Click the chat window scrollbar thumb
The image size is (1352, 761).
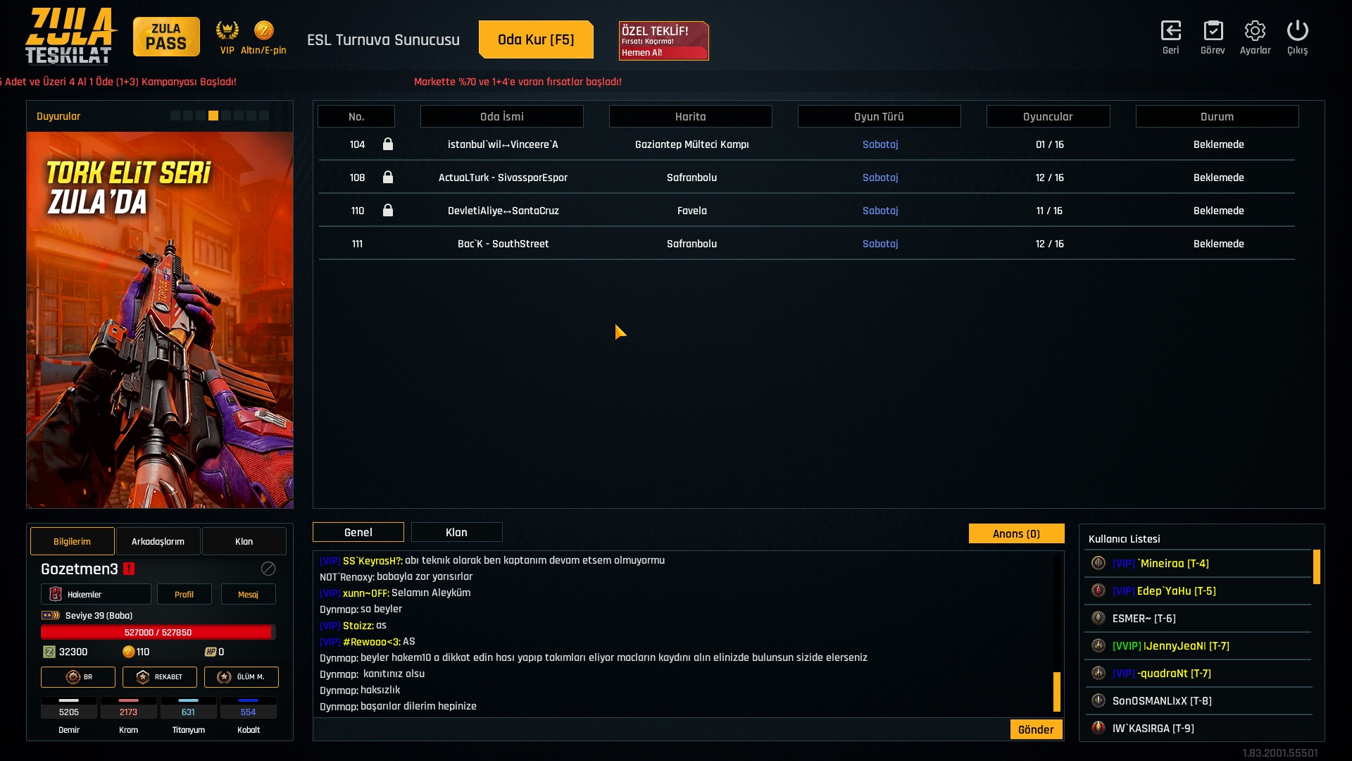point(1056,691)
